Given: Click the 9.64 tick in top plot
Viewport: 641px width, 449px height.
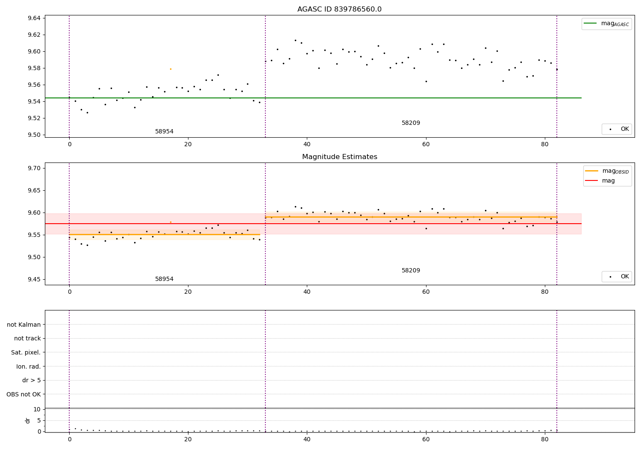Looking at the screenshot, I should click(x=34, y=18).
